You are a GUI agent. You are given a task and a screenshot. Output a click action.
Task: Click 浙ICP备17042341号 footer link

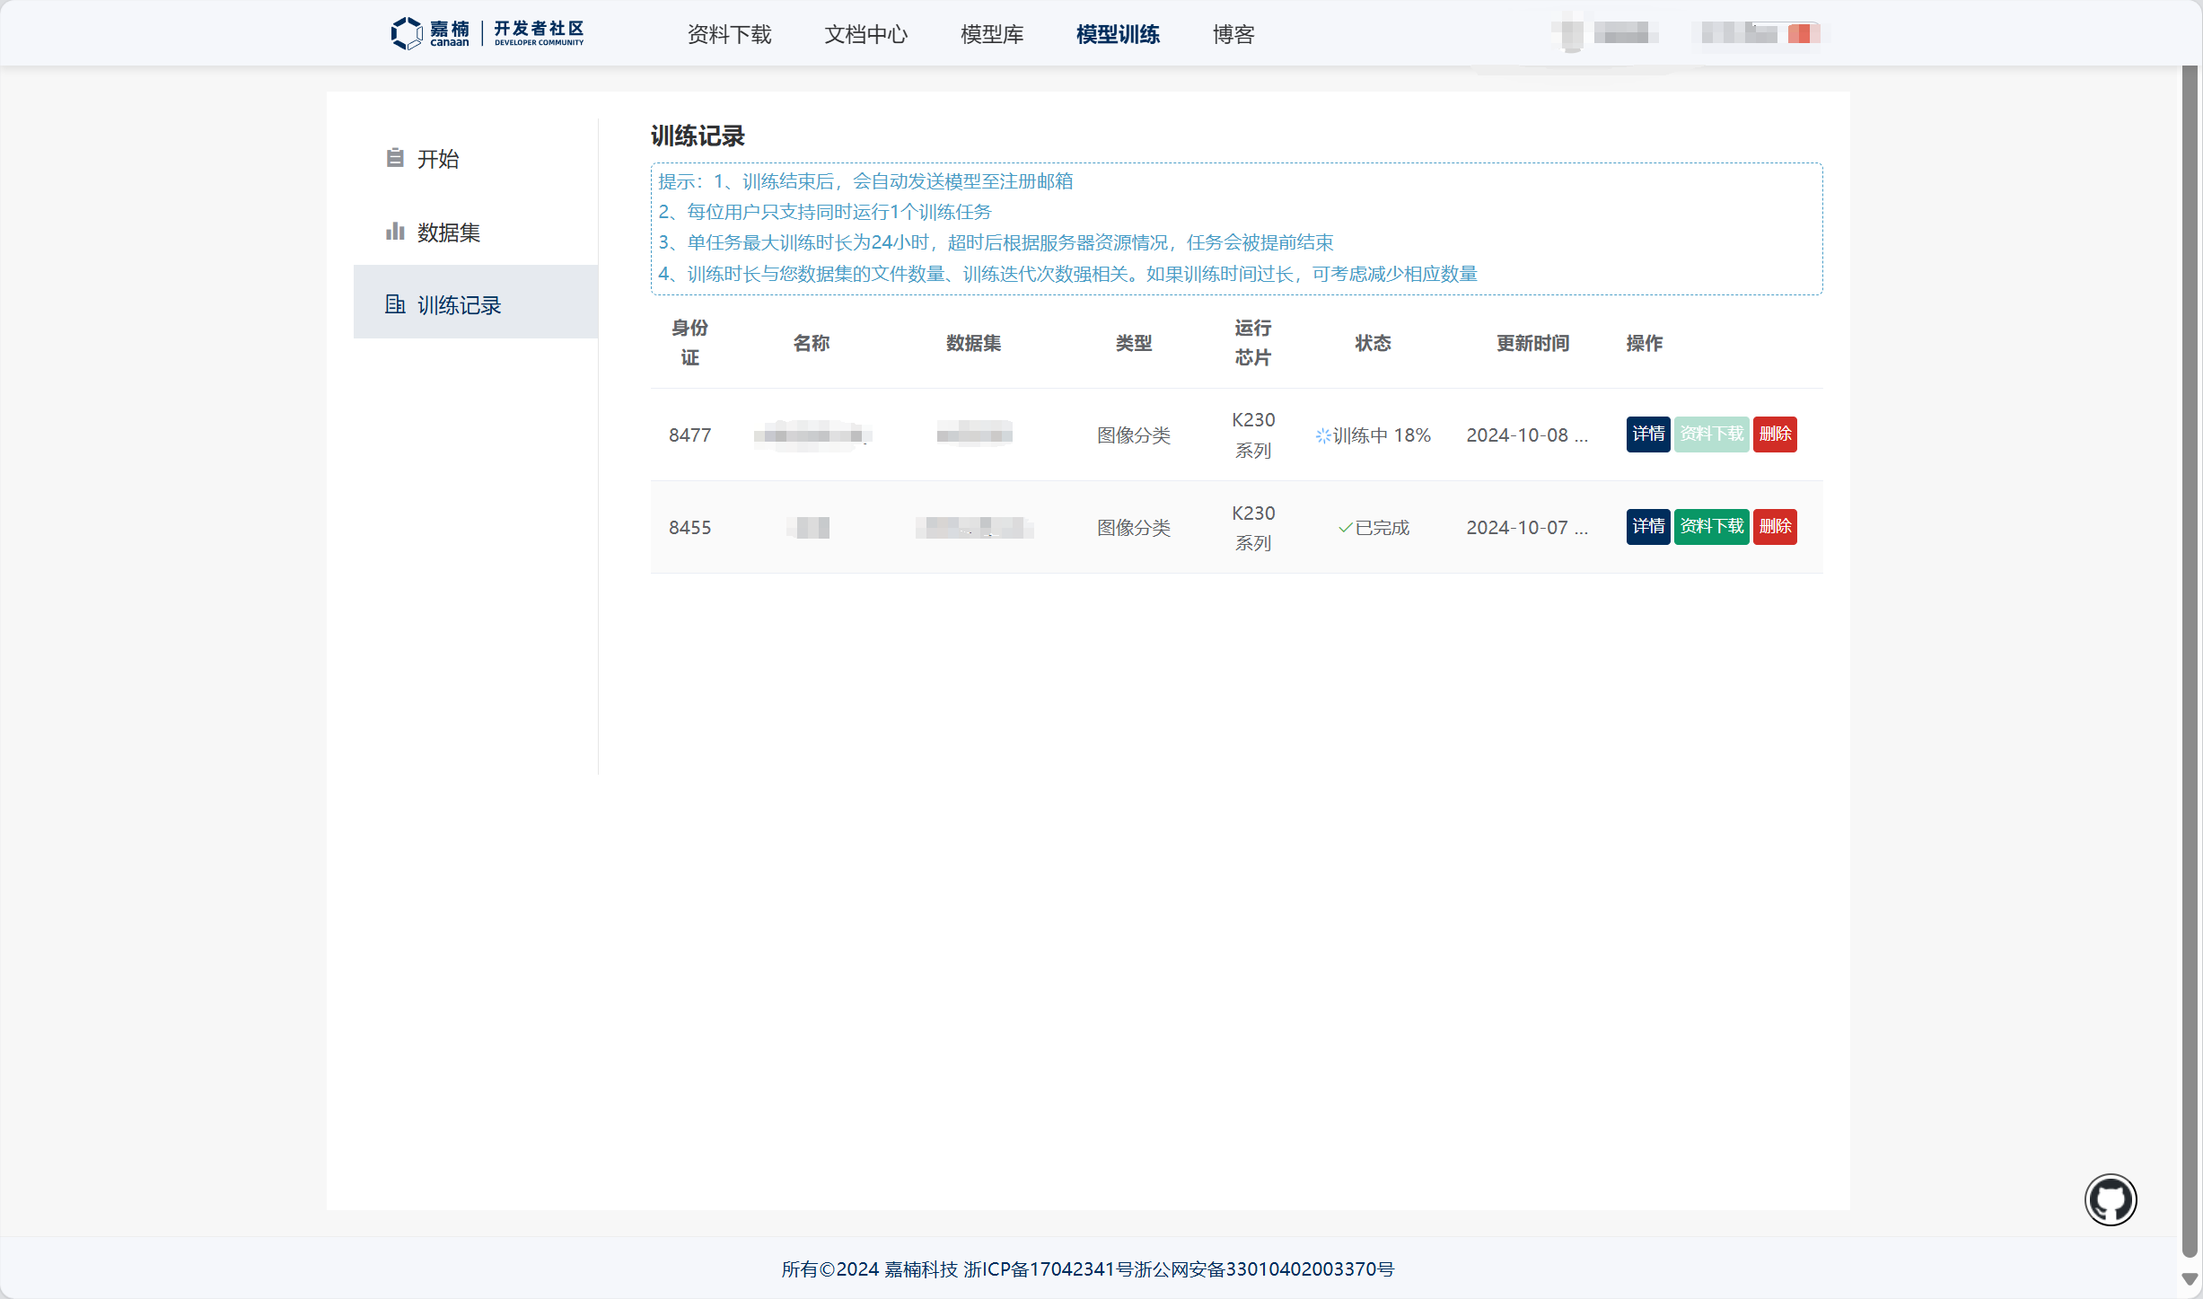1048,1269
